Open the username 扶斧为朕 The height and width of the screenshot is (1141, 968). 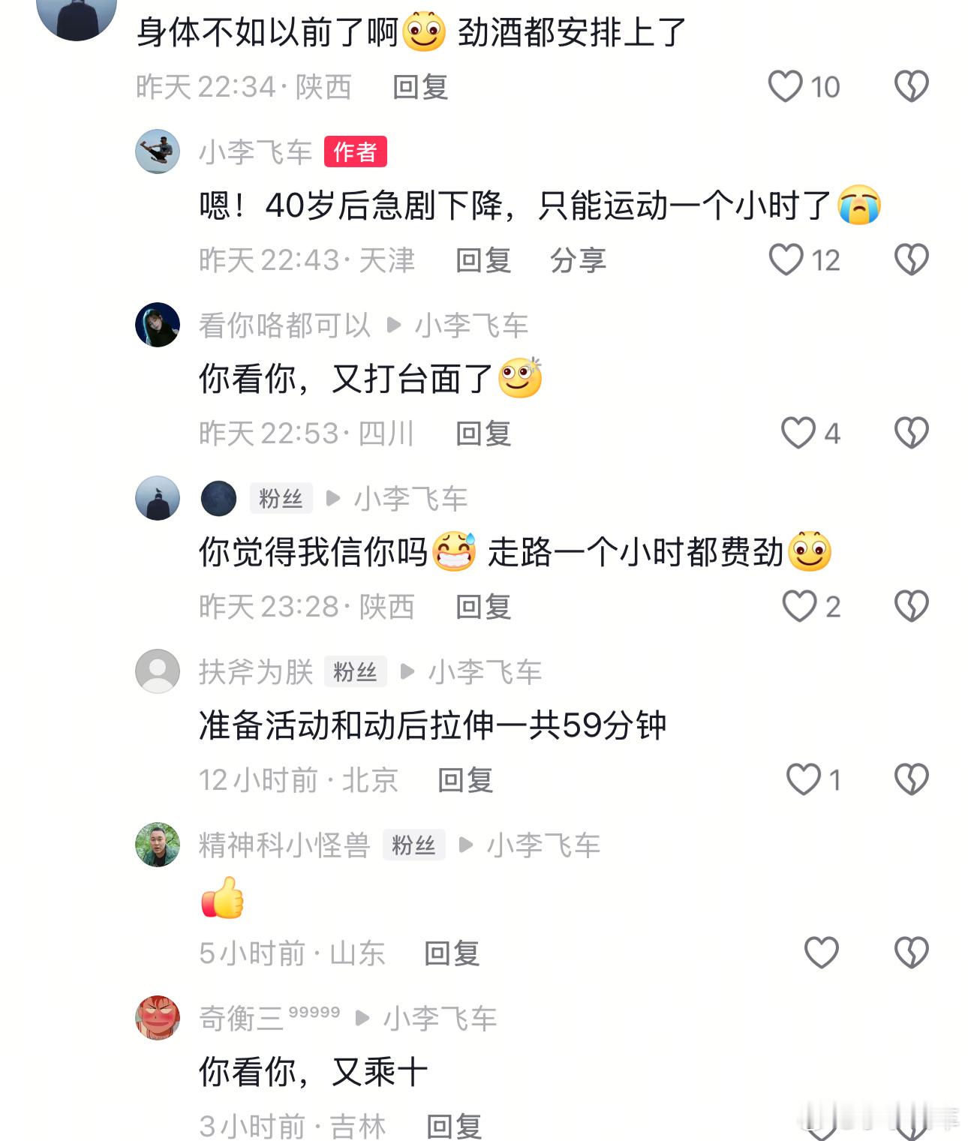point(255,671)
